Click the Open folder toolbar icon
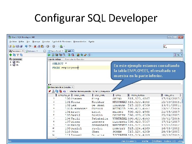This screenshot has width=192, height=144. tap(14, 46)
